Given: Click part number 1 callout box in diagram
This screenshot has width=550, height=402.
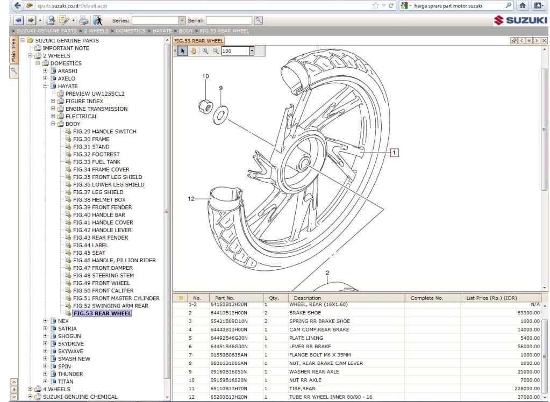Looking at the screenshot, I should 394,153.
